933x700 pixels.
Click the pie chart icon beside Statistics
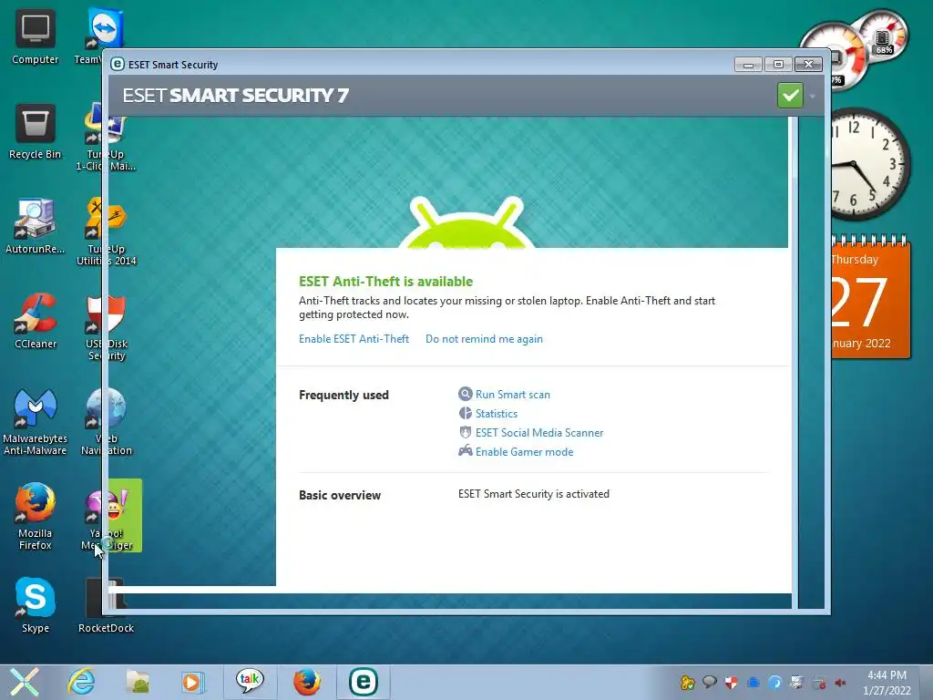click(466, 413)
